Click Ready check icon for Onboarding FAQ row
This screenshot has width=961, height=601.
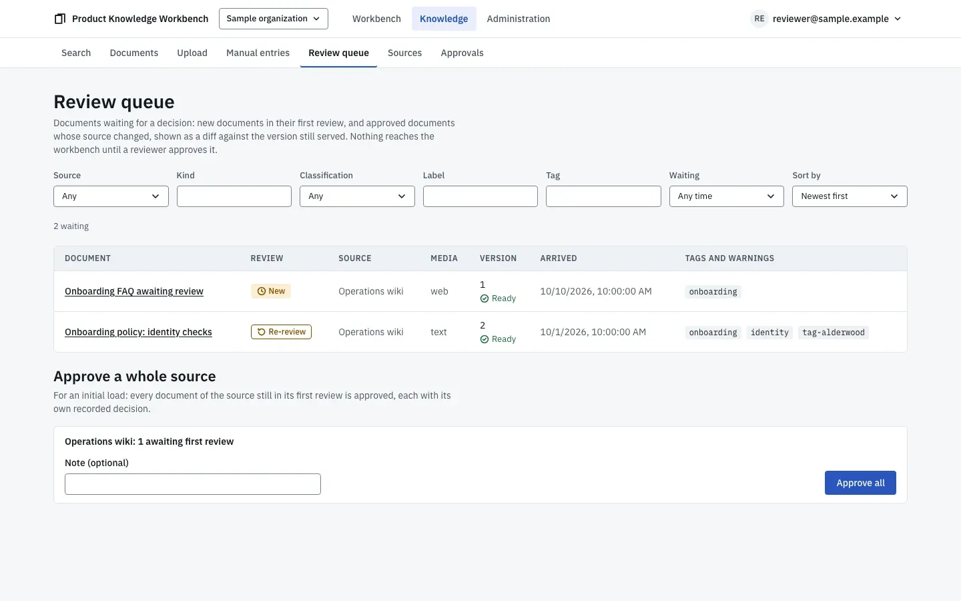tap(485, 298)
